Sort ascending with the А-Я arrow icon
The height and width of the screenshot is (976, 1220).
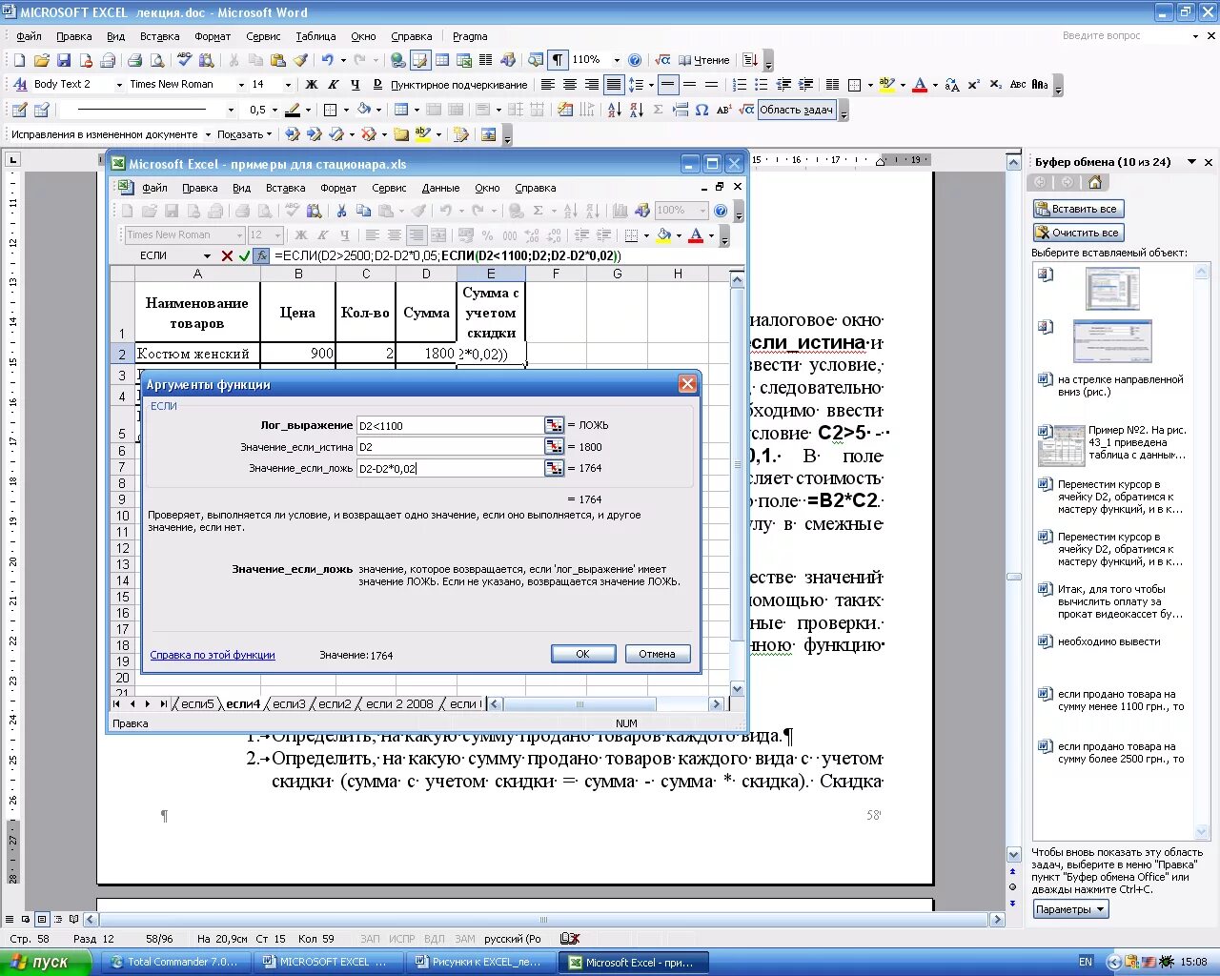coord(613,110)
